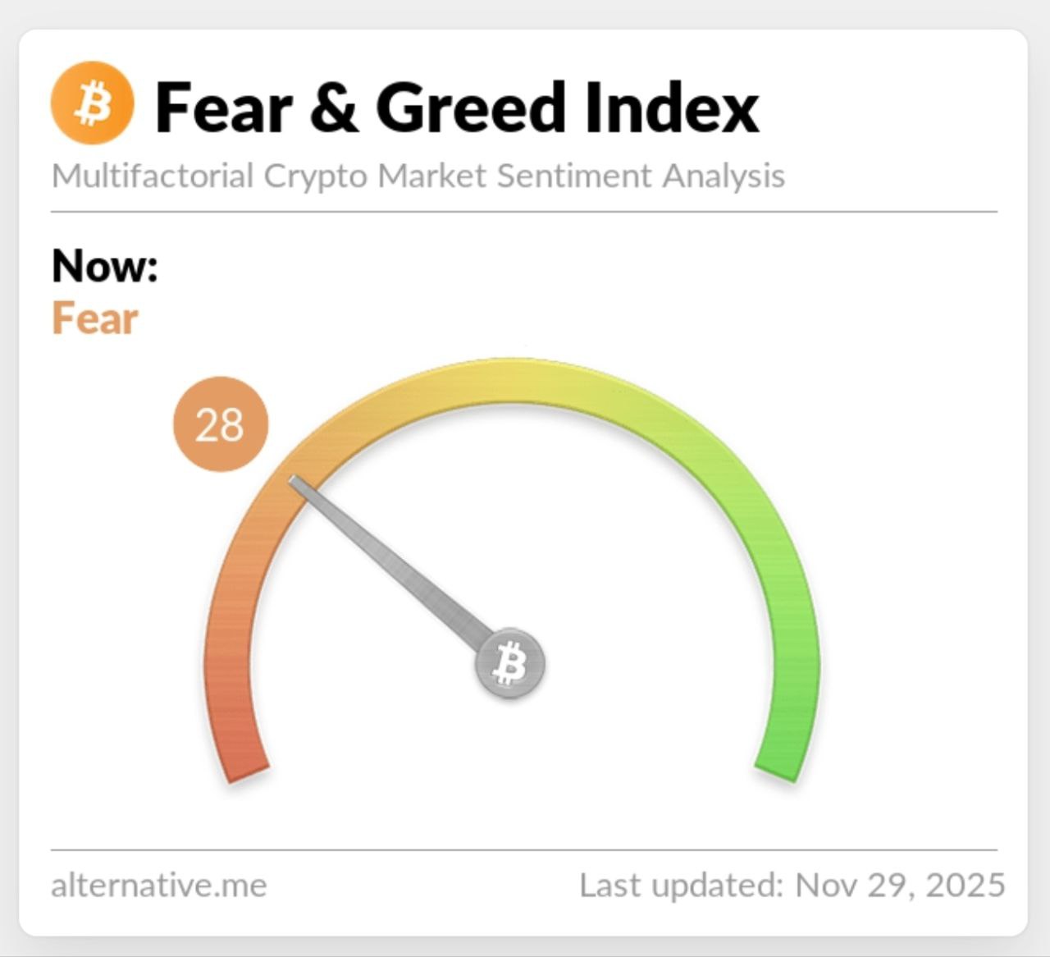The width and height of the screenshot is (1050, 957).
Task: Click the word "Greed" in the title
Action: 470,108
